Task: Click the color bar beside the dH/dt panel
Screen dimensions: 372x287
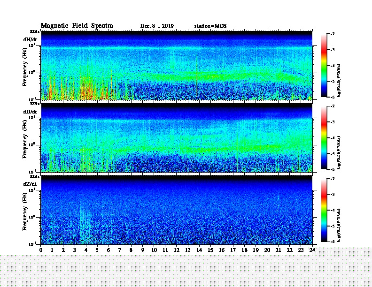Action: click(324, 66)
